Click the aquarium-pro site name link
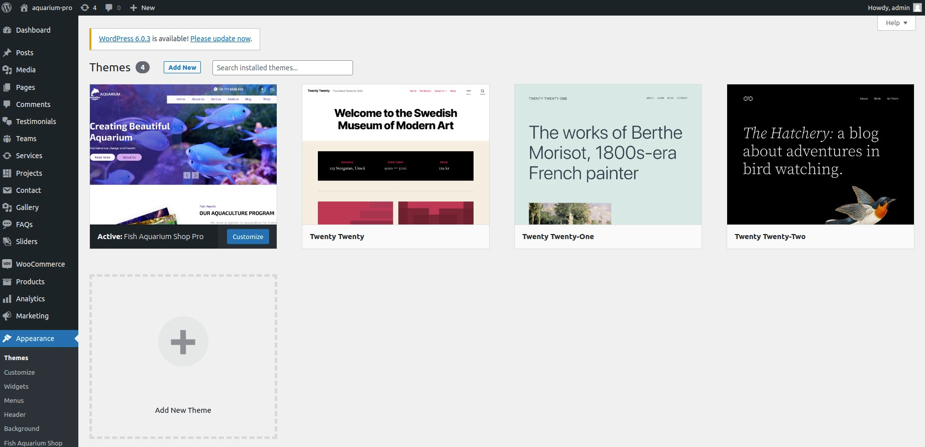The width and height of the screenshot is (925, 447). (52, 8)
